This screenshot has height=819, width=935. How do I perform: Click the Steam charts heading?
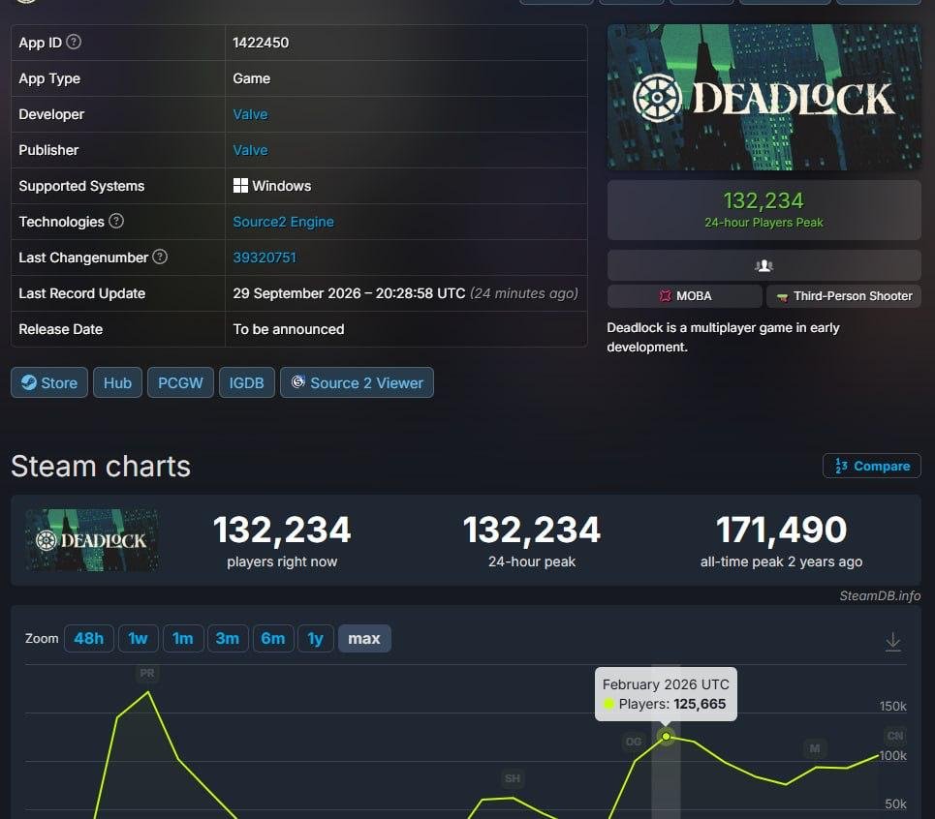click(x=101, y=466)
